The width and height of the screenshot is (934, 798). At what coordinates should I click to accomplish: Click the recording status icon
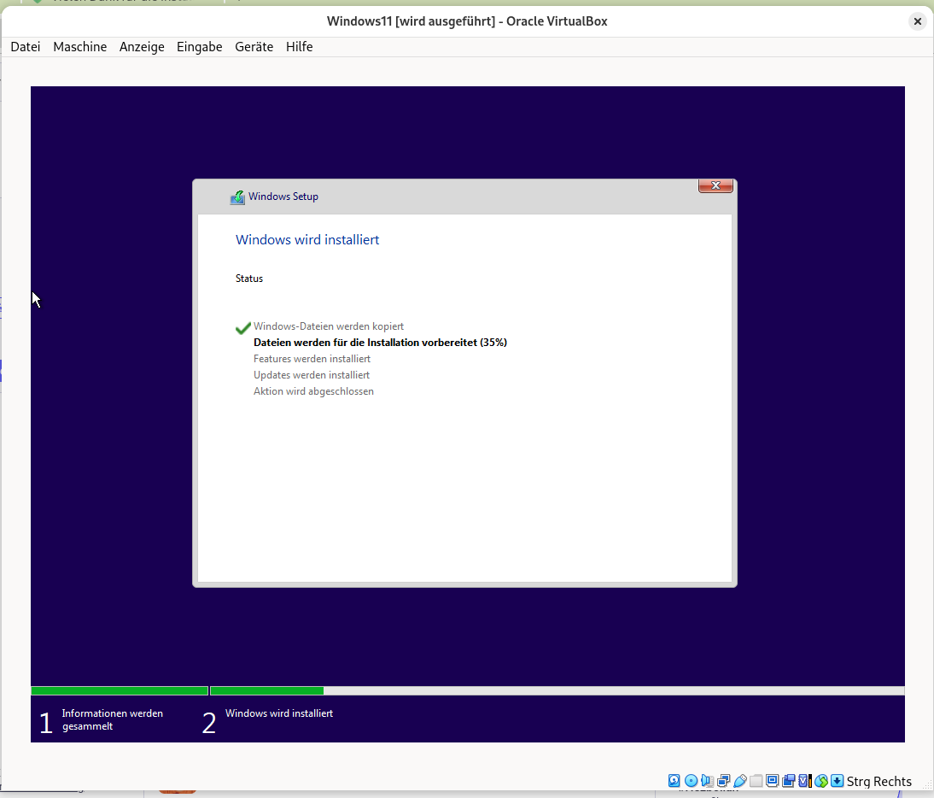pos(788,781)
